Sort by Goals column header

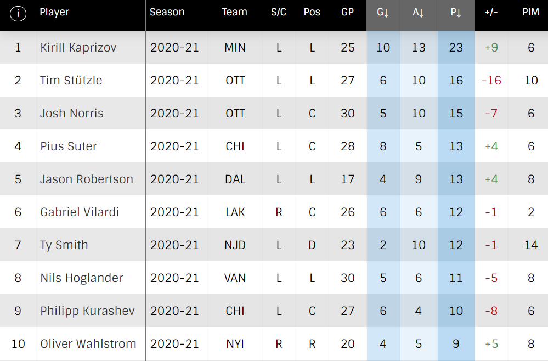(383, 13)
